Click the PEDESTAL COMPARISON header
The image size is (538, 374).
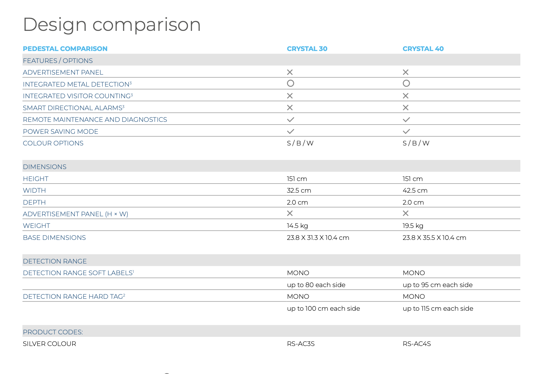[x=65, y=49]
